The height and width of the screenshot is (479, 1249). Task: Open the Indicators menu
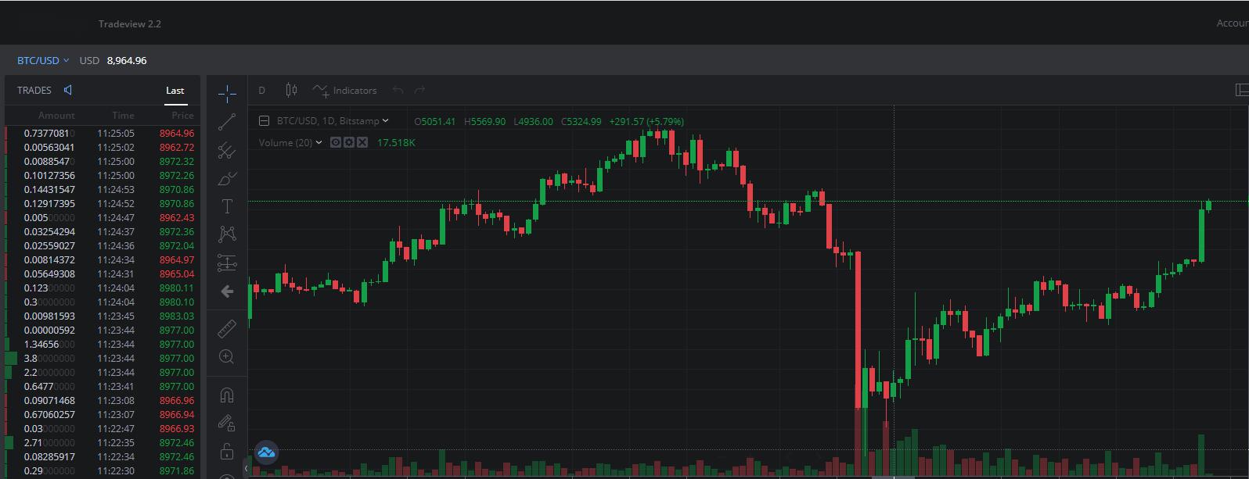[x=345, y=91]
